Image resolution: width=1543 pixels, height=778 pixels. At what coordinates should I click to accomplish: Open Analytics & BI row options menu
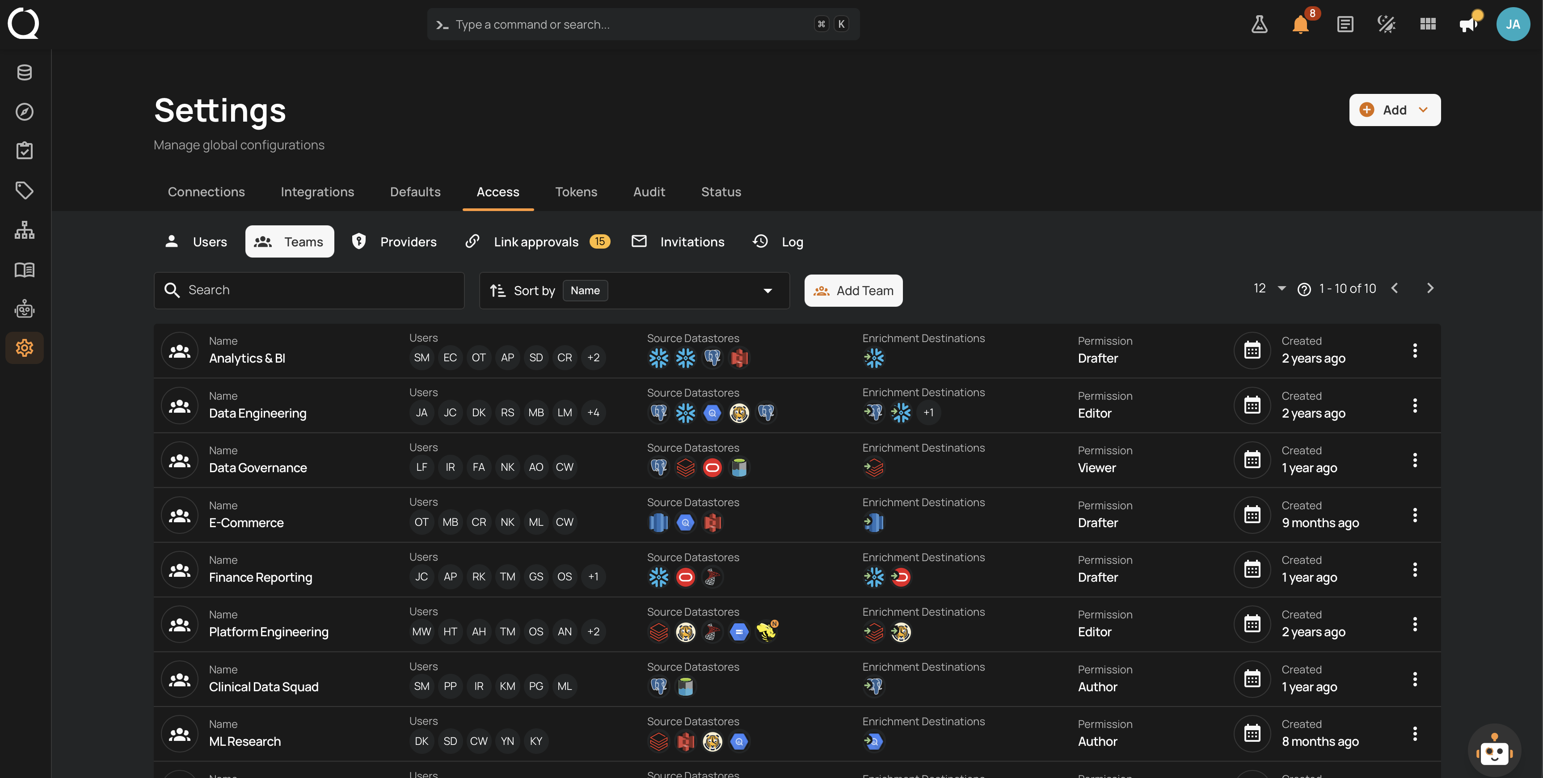click(x=1415, y=351)
